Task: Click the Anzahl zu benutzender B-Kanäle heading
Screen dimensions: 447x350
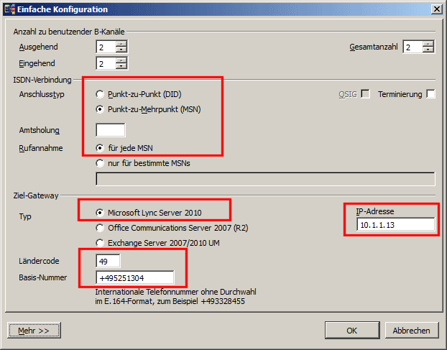Action: coord(69,32)
